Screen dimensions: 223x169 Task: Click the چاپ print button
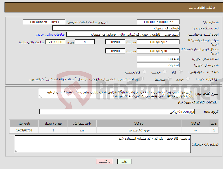tap(124, 161)
